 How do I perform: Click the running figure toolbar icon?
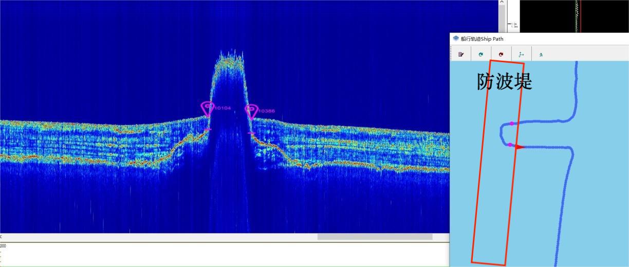(x=541, y=54)
